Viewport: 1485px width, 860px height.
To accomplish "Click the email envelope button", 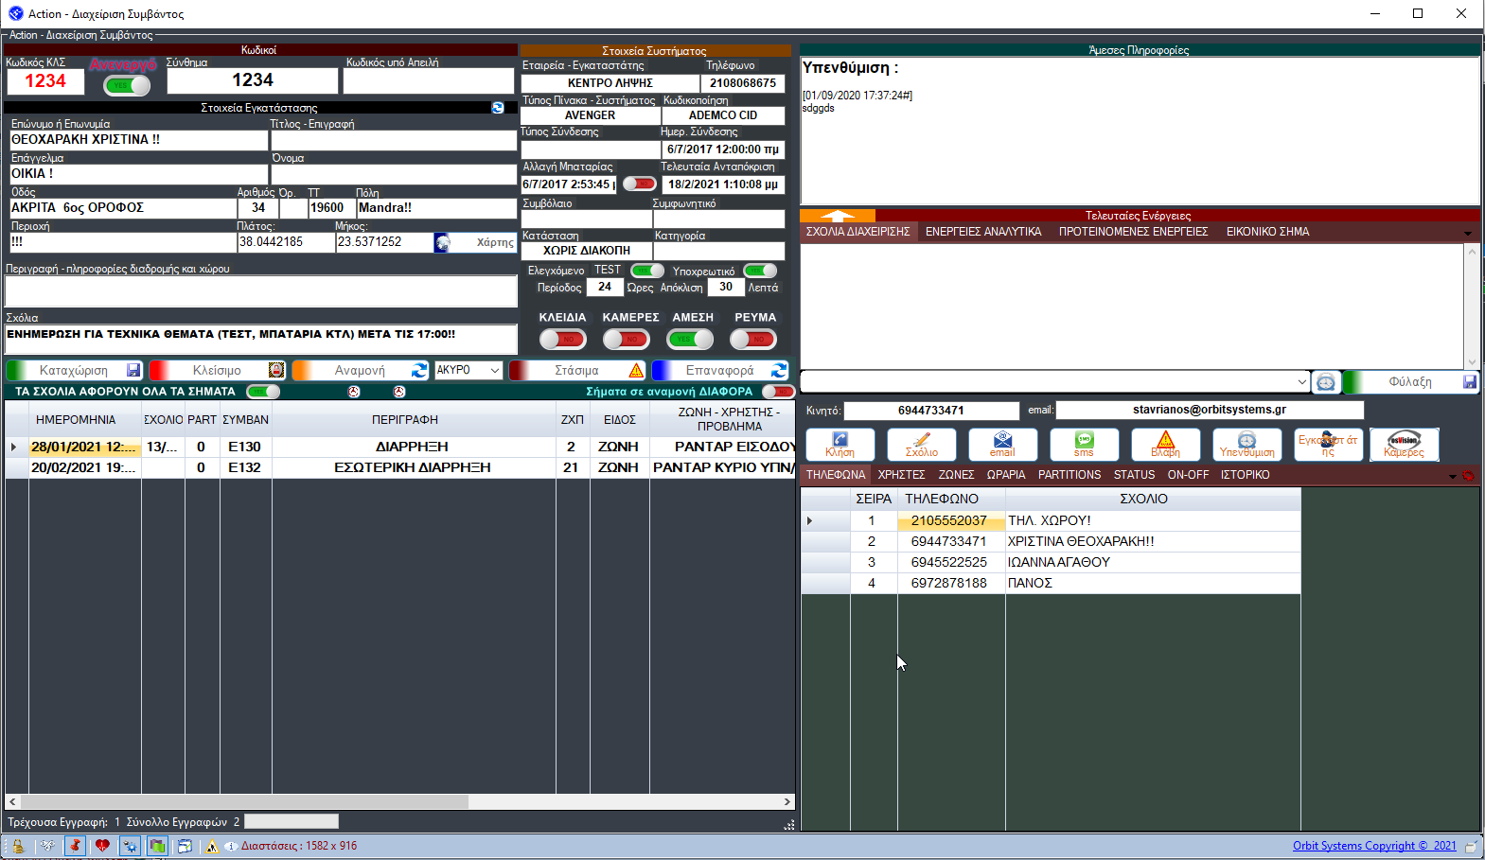I will (x=1002, y=444).
